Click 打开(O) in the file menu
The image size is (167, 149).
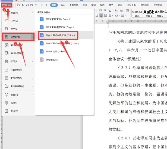14,21
